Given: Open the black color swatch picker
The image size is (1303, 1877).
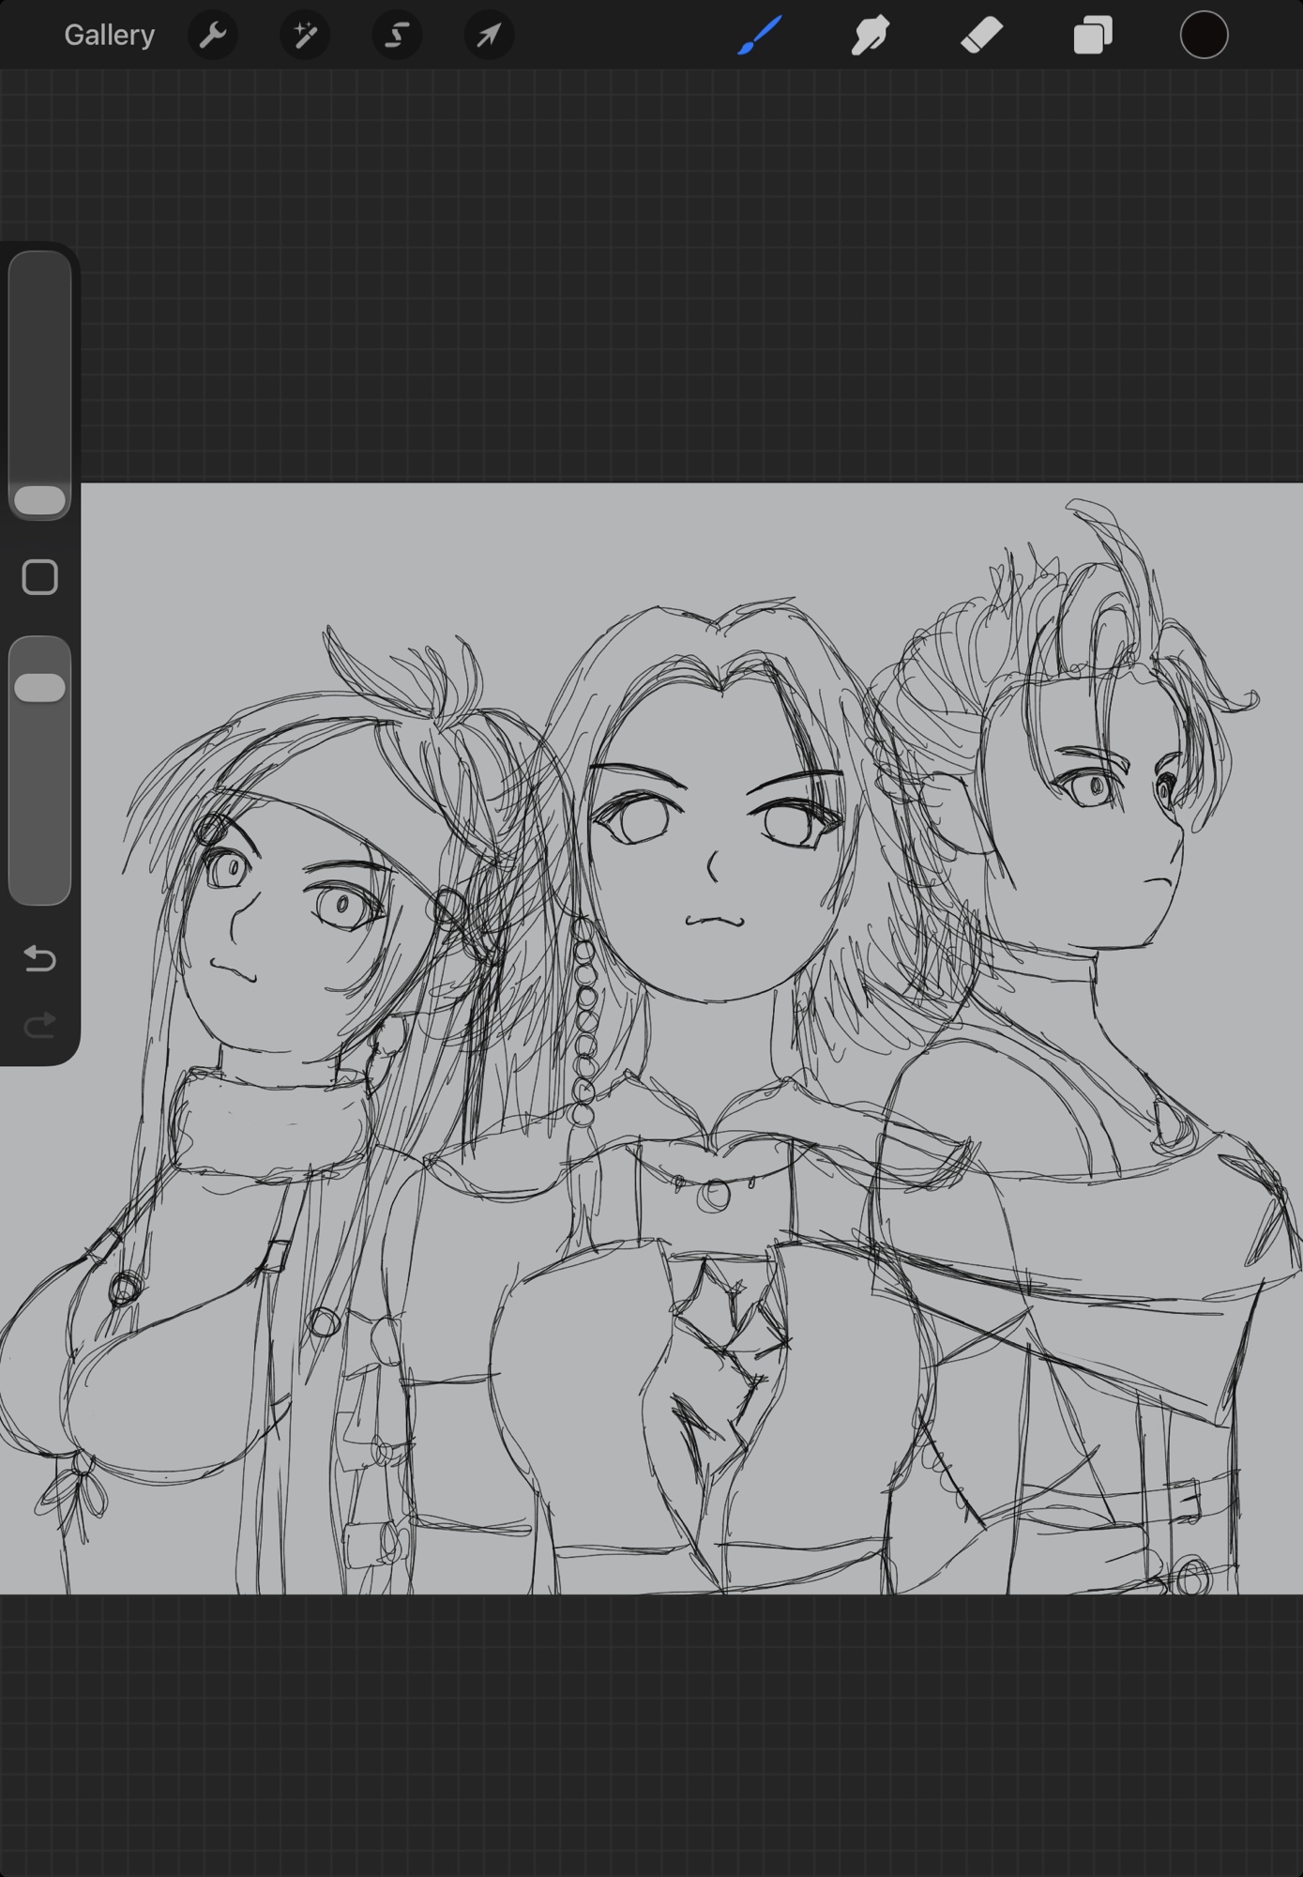Looking at the screenshot, I should pos(1204,36).
